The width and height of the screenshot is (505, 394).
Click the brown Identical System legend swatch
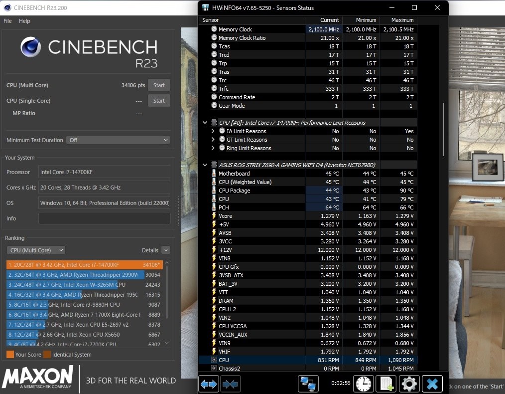pyautogui.click(x=47, y=355)
